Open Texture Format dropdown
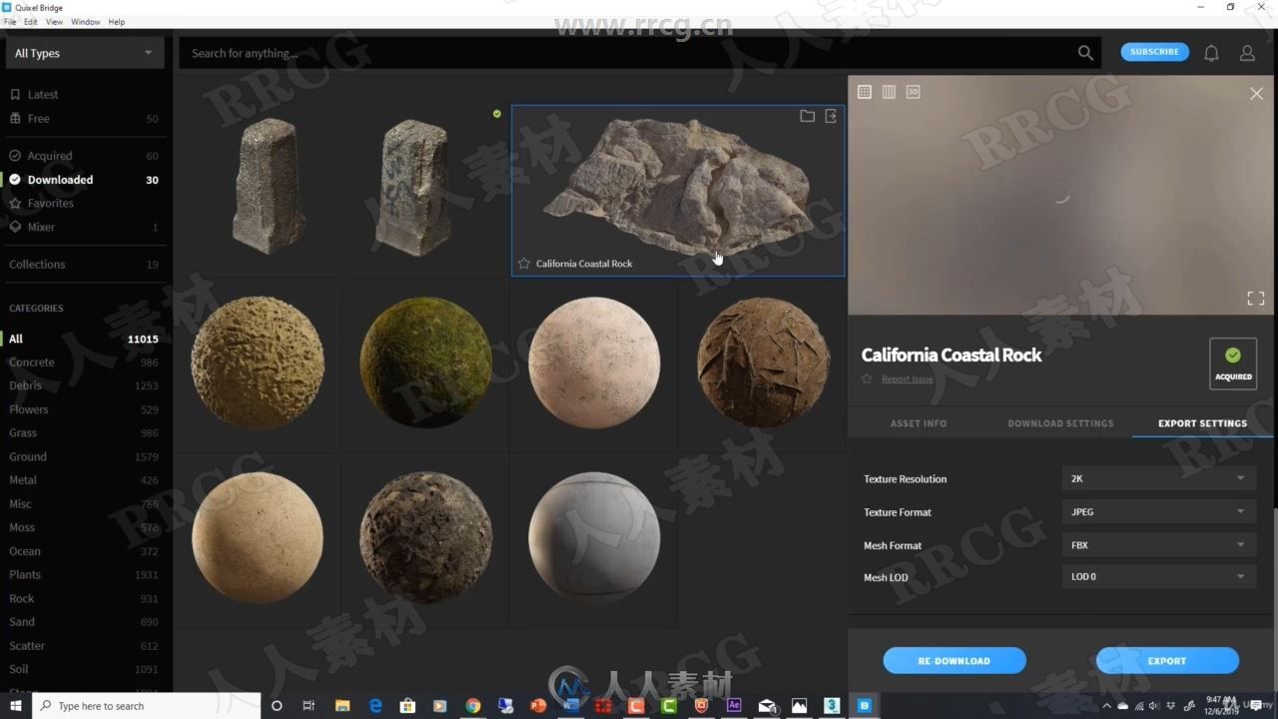The height and width of the screenshot is (719, 1278). point(1157,511)
